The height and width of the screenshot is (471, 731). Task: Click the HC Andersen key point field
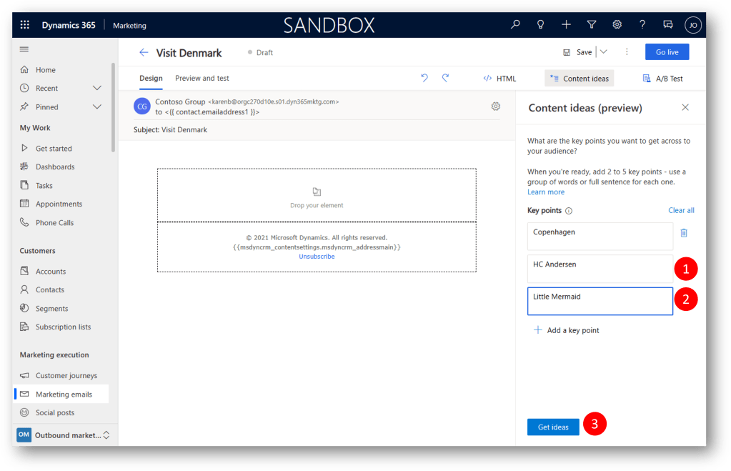point(600,269)
